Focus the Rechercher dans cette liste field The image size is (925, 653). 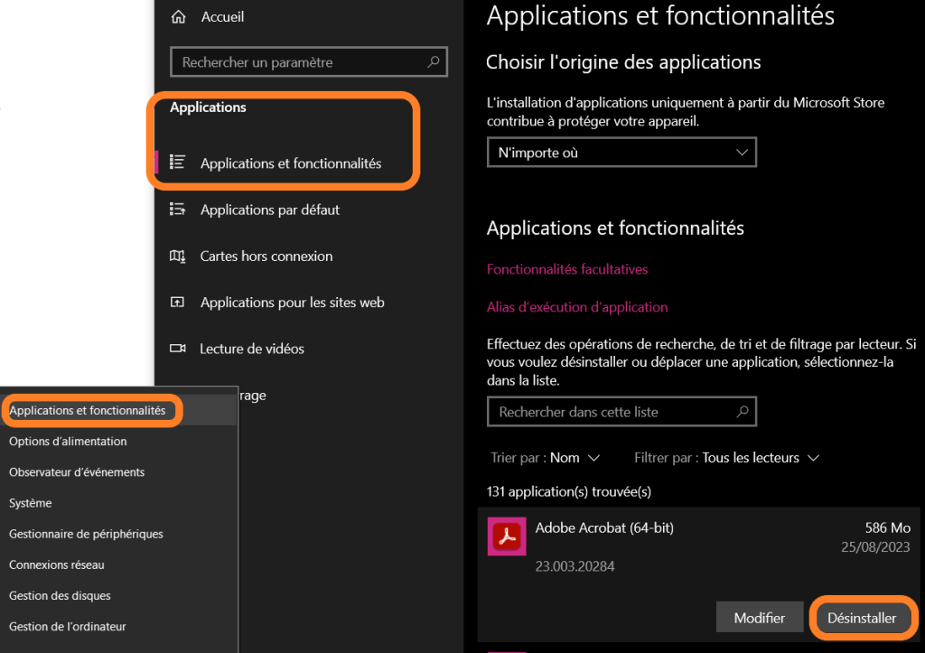(x=610, y=412)
